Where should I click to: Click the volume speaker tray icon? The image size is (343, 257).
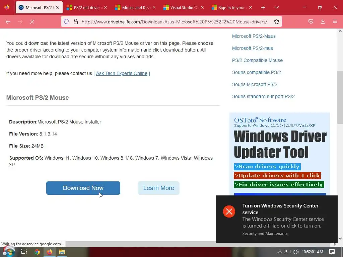point(296,252)
